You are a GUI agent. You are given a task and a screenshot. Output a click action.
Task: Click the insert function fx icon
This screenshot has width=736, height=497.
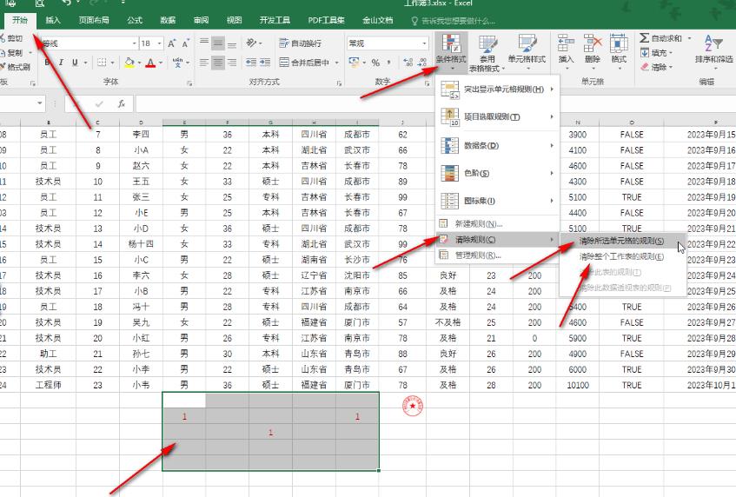click(122, 103)
